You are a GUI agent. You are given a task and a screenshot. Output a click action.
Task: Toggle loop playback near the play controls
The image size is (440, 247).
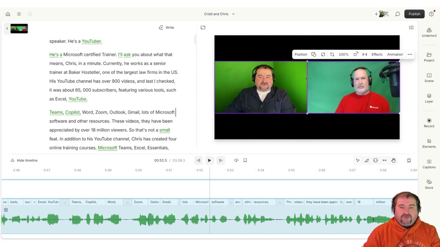click(x=236, y=160)
